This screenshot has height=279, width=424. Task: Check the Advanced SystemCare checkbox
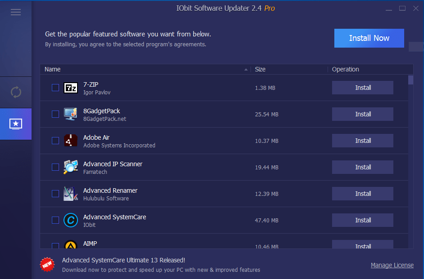coord(55,220)
